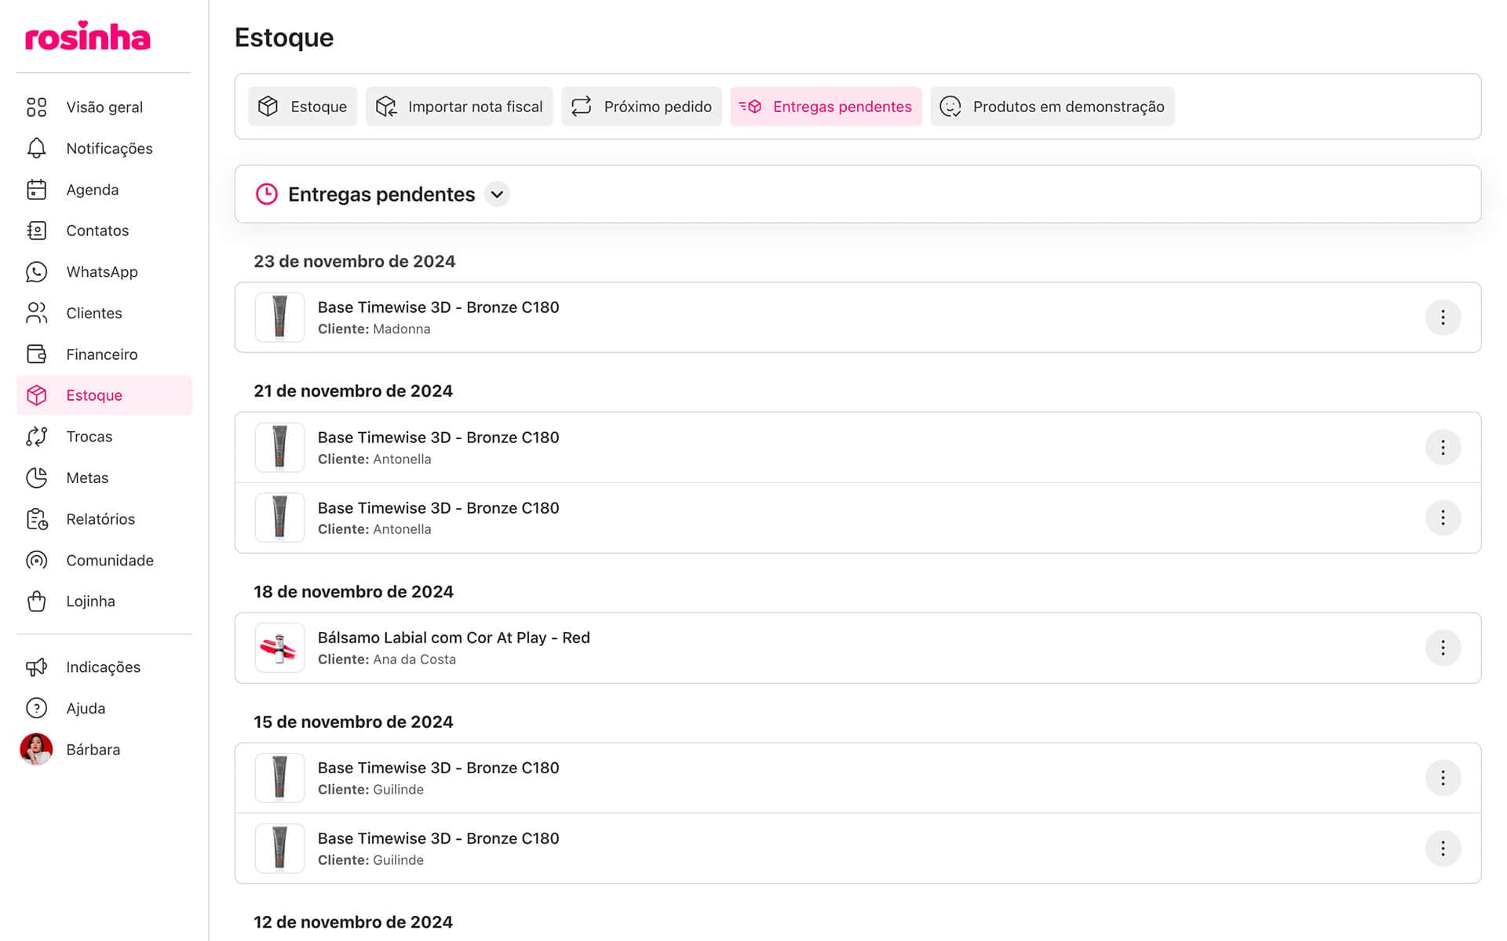
Task: Expand the Entregas pendentes chevron dropdown
Action: pos(497,194)
